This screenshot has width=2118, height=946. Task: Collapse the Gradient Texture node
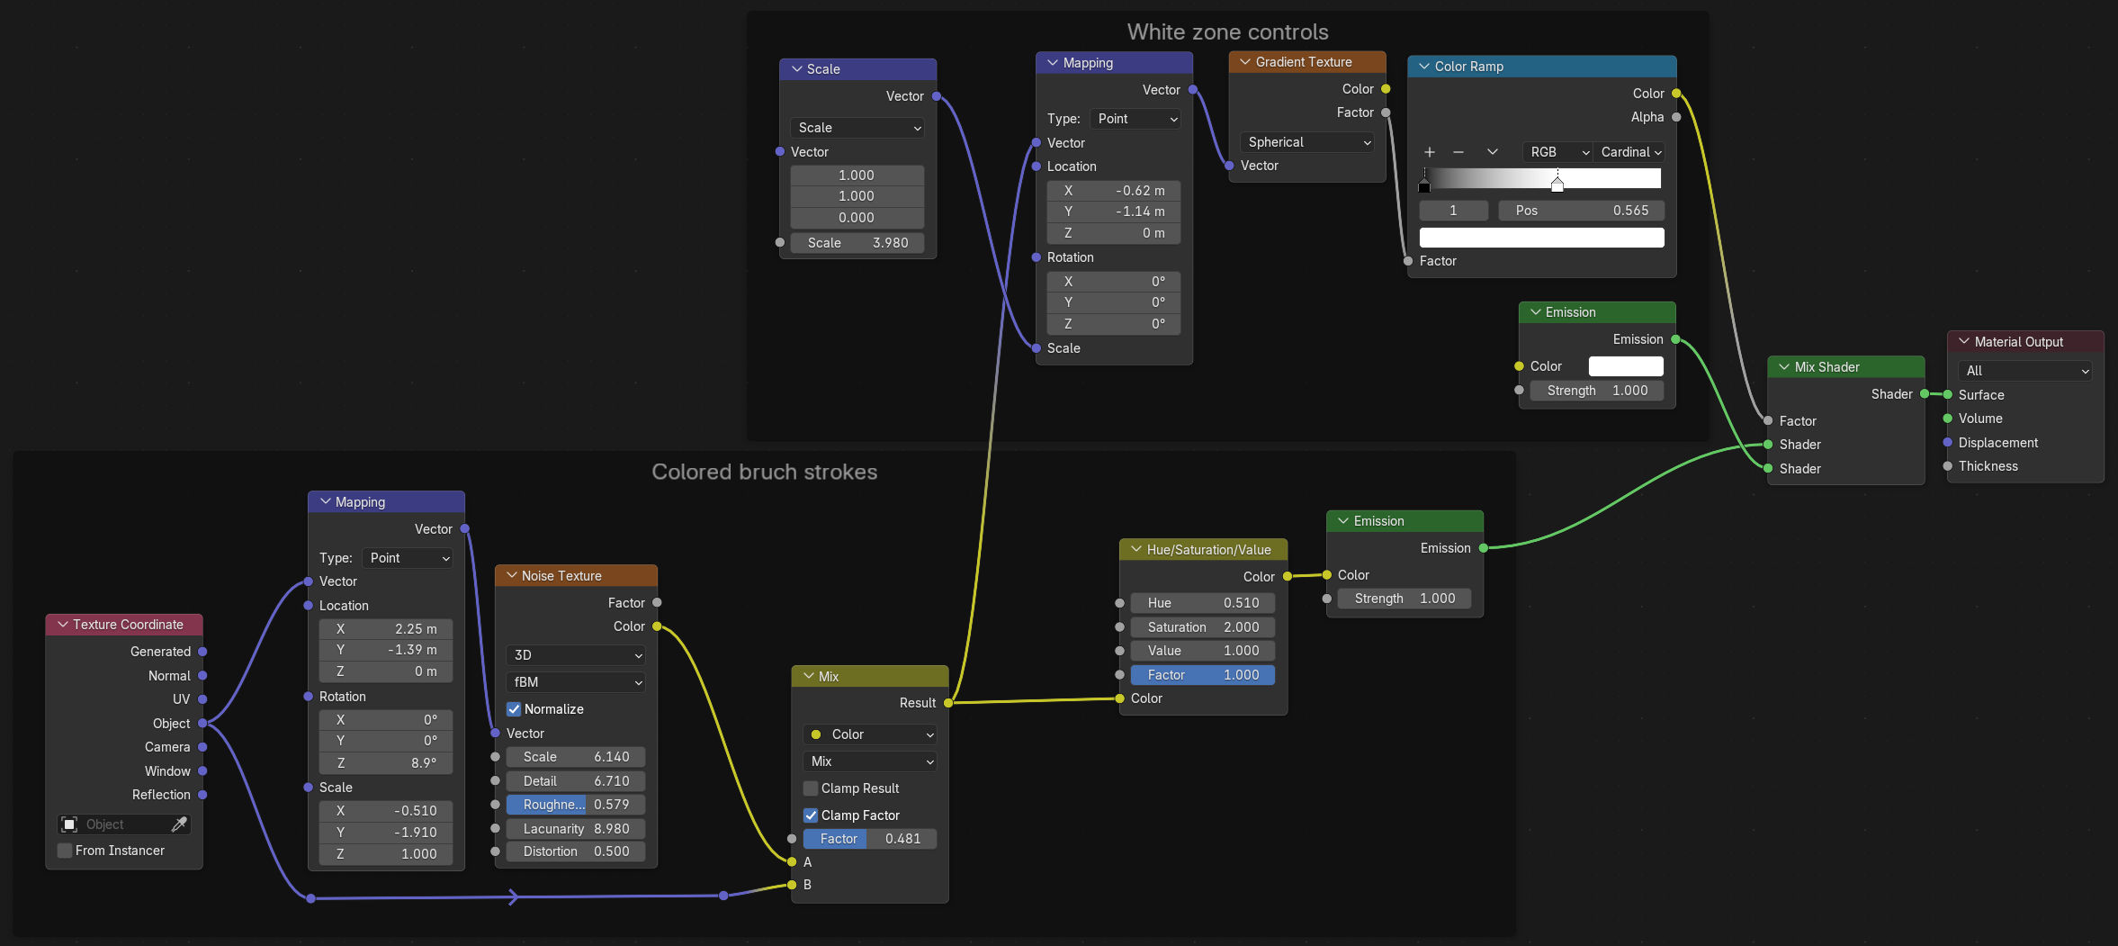[x=1245, y=62]
